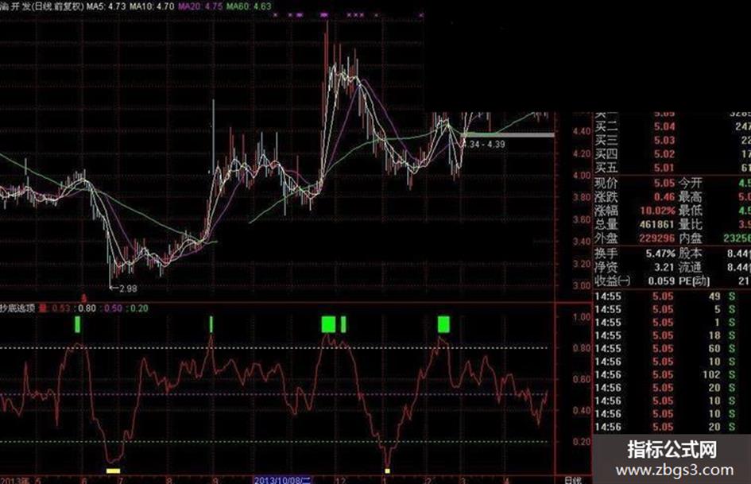Select the 买五 5.01 bid row
Viewport: 751px width, 484px height.
pyautogui.click(x=672, y=168)
